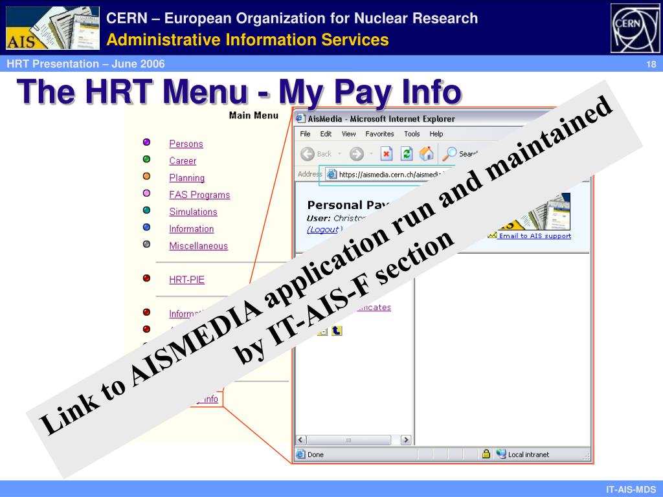Click the teal bullet beside Simulations
663x497 pixels.
147,210
